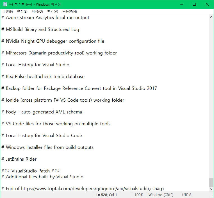
Task: Click the 'End of https://www.toptal.com' line
Action: coord(83,188)
